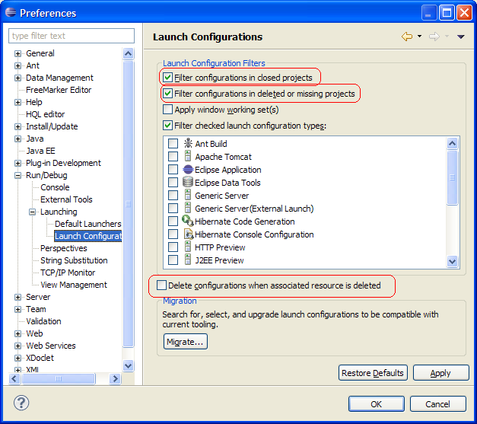Image resolution: width=477 pixels, height=424 pixels.
Task: Check the Hibernate Code Generation checkbox
Action: click(x=173, y=221)
